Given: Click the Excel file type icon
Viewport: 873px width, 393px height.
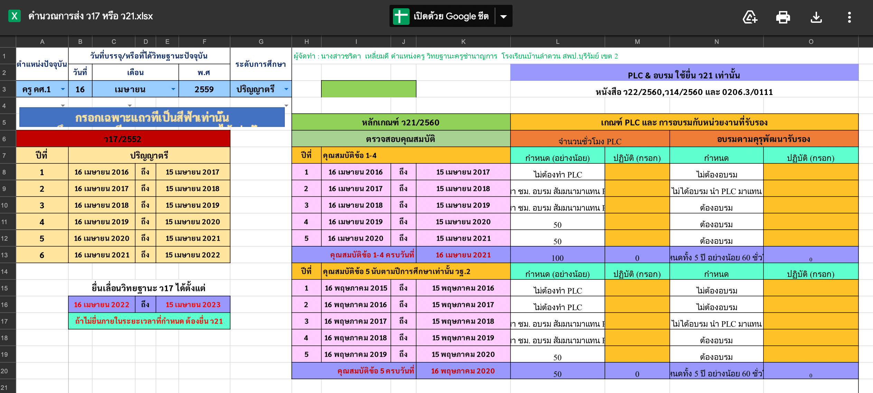Looking at the screenshot, I should pyautogui.click(x=15, y=16).
